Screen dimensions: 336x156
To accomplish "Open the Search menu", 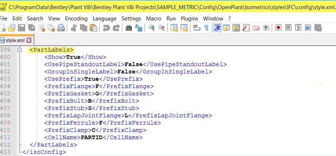I will pos(35,19).
